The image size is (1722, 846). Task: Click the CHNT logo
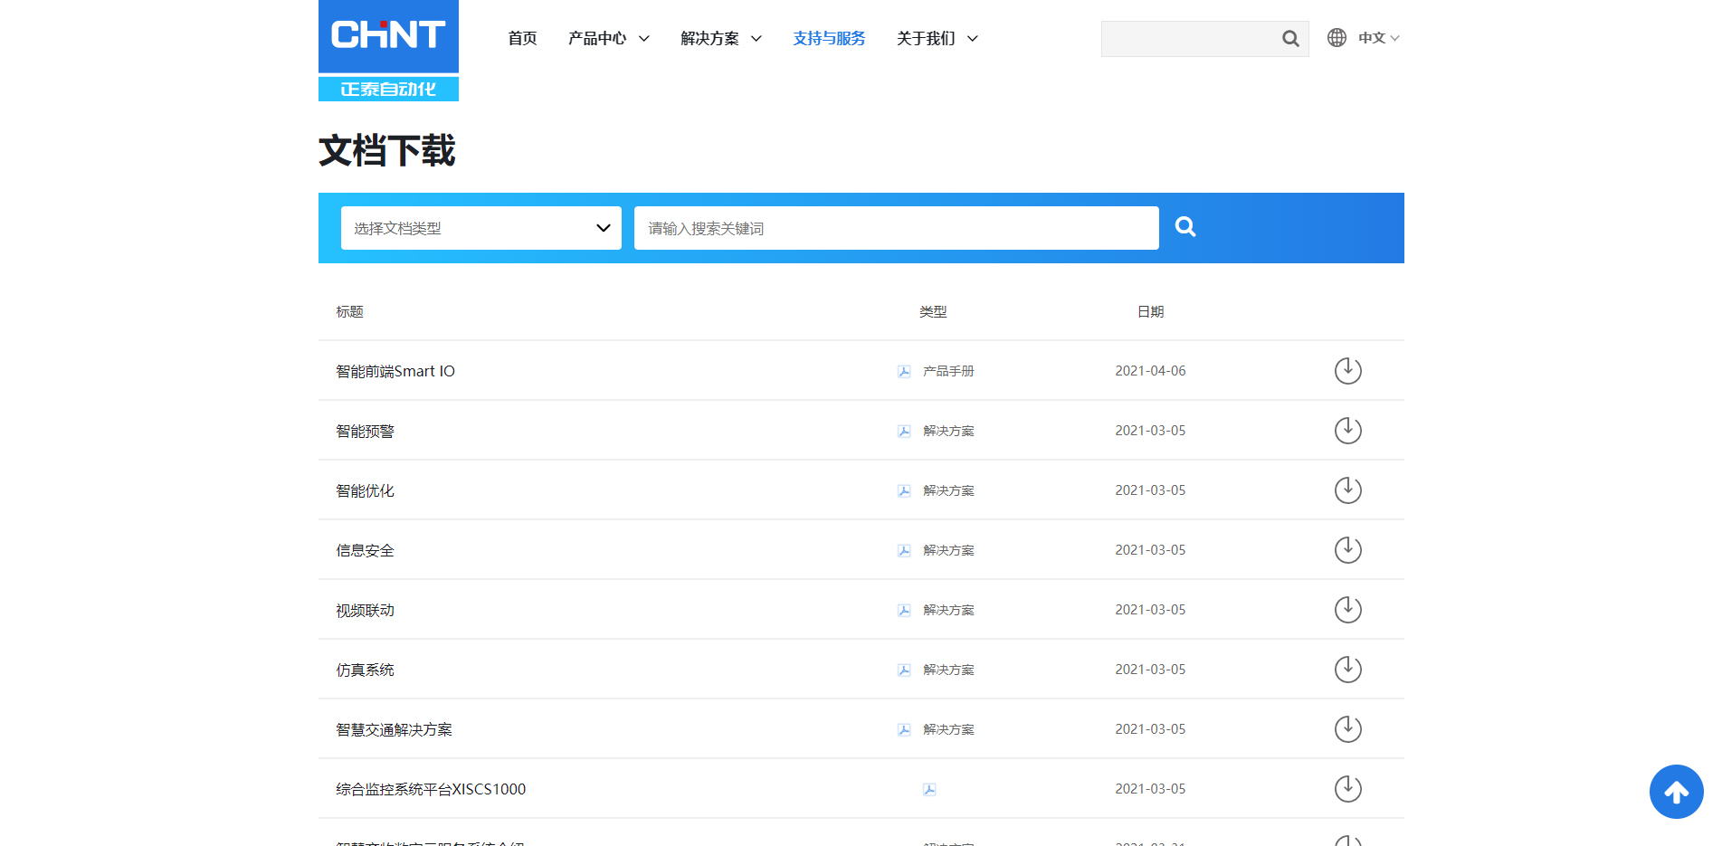[x=388, y=50]
